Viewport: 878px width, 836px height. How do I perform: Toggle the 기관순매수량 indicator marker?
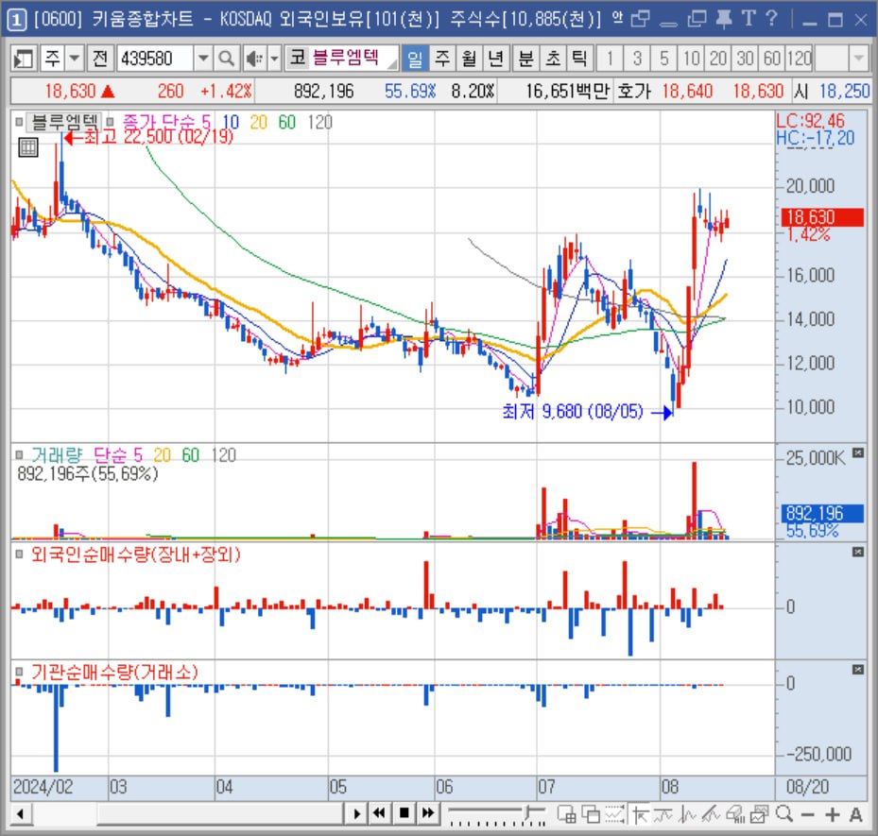pos(19,672)
